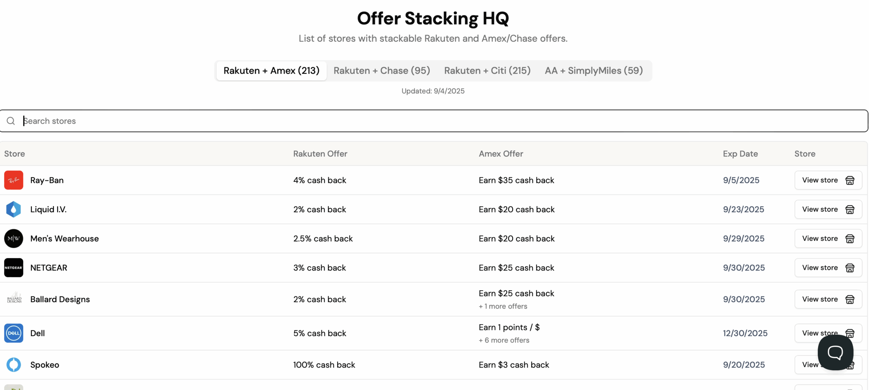This screenshot has height=390, width=869.
Task: Click the Spokeo logo icon
Action: click(14, 365)
